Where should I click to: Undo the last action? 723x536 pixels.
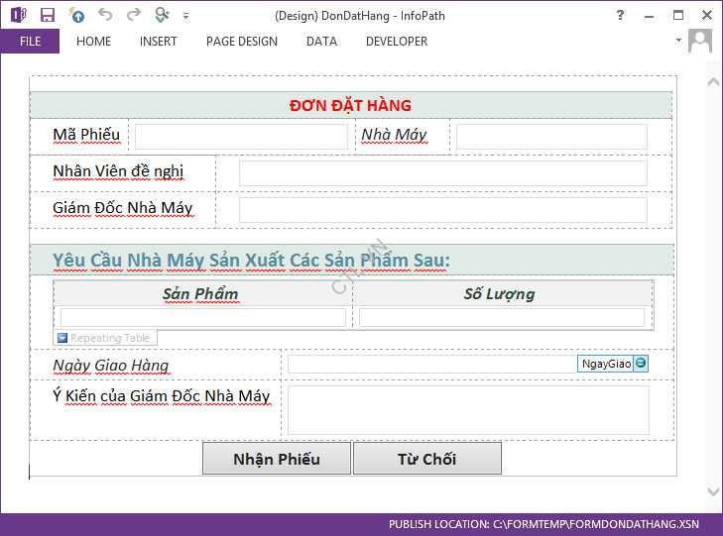(x=105, y=15)
